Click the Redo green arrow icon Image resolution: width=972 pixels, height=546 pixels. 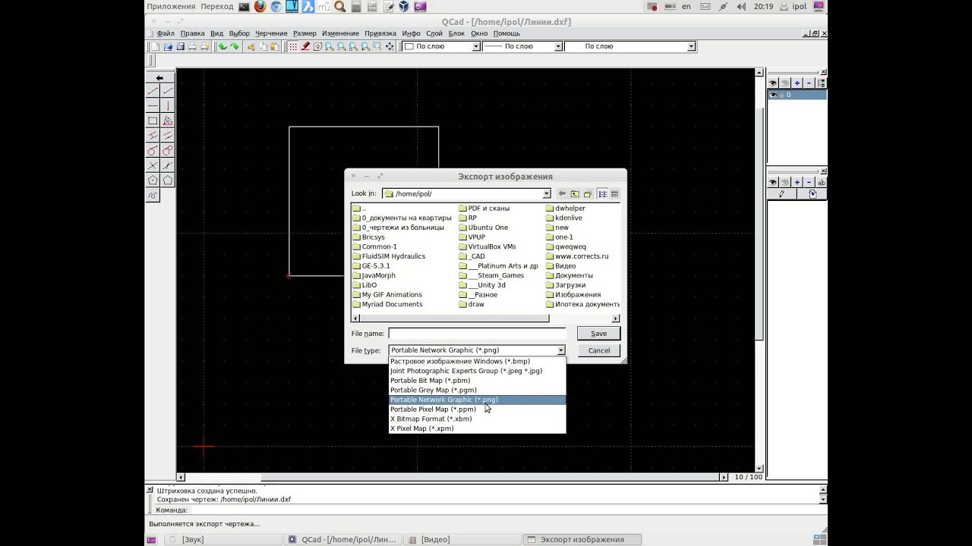[x=235, y=46]
